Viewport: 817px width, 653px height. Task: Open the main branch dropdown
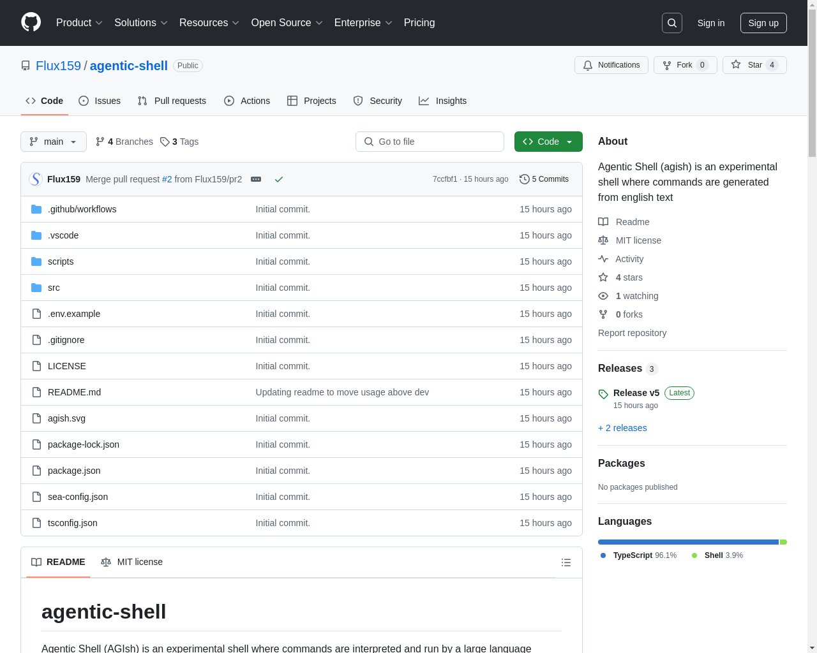(54, 142)
